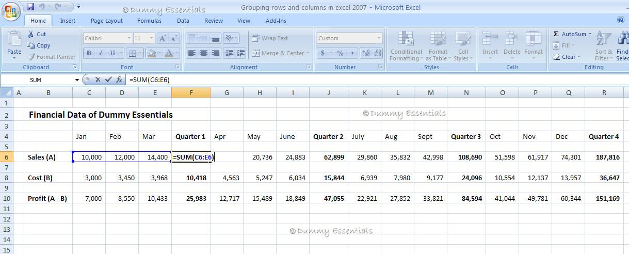Select Top Align icon
Image resolution: width=629 pixels, height=254 pixels.
191,38
